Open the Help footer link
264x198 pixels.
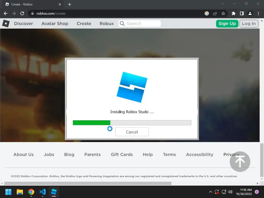point(148,154)
